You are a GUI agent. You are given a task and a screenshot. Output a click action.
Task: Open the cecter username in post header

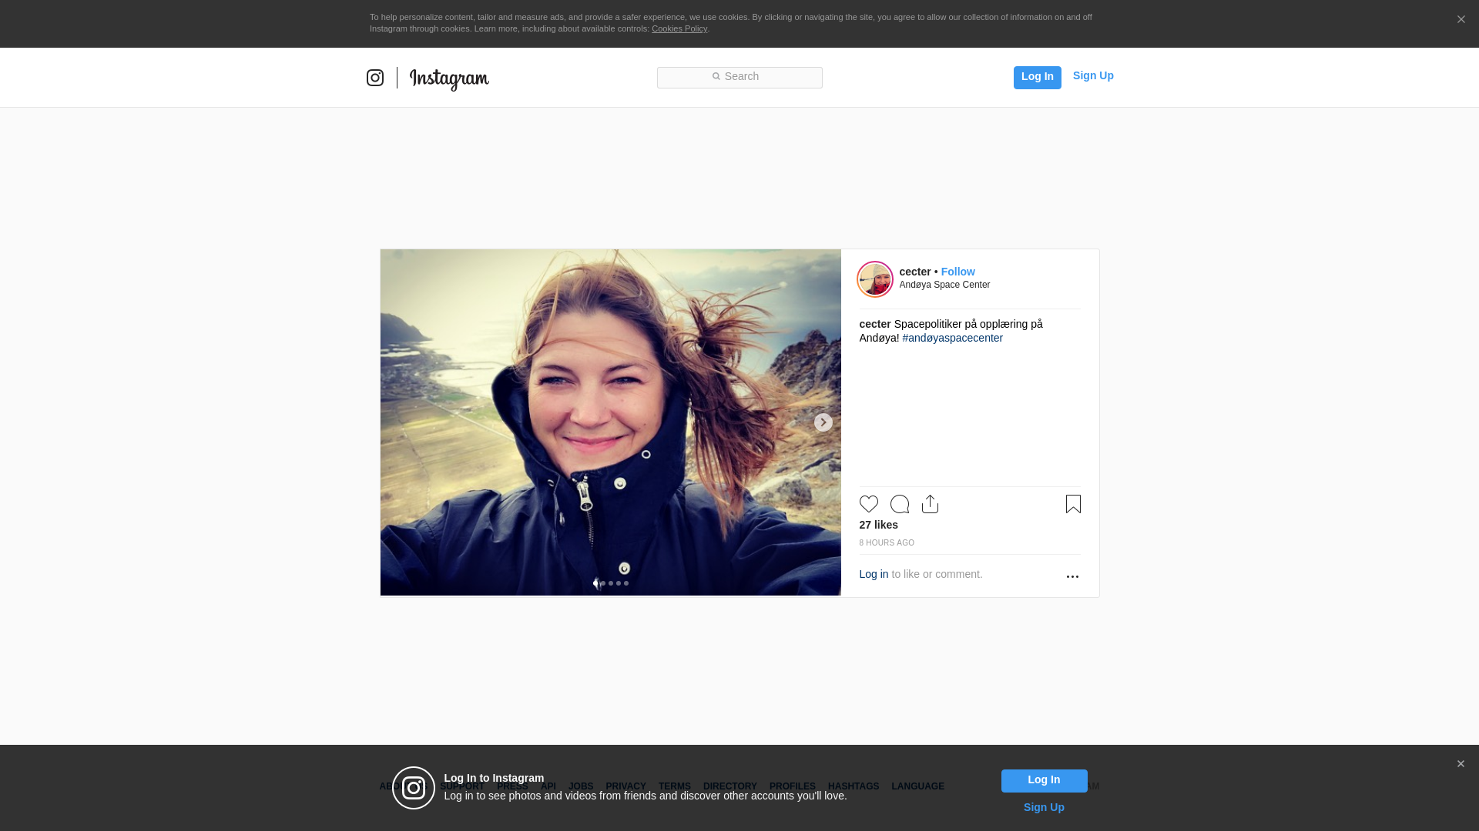[915, 272]
